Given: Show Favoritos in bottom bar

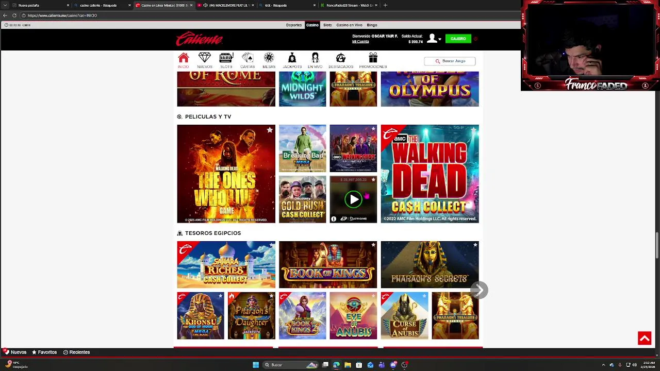Looking at the screenshot, I should point(44,352).
